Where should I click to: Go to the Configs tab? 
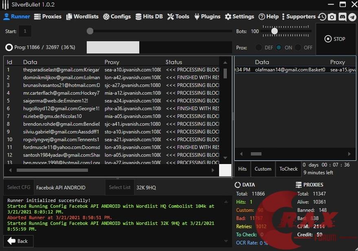pos(117,16)
